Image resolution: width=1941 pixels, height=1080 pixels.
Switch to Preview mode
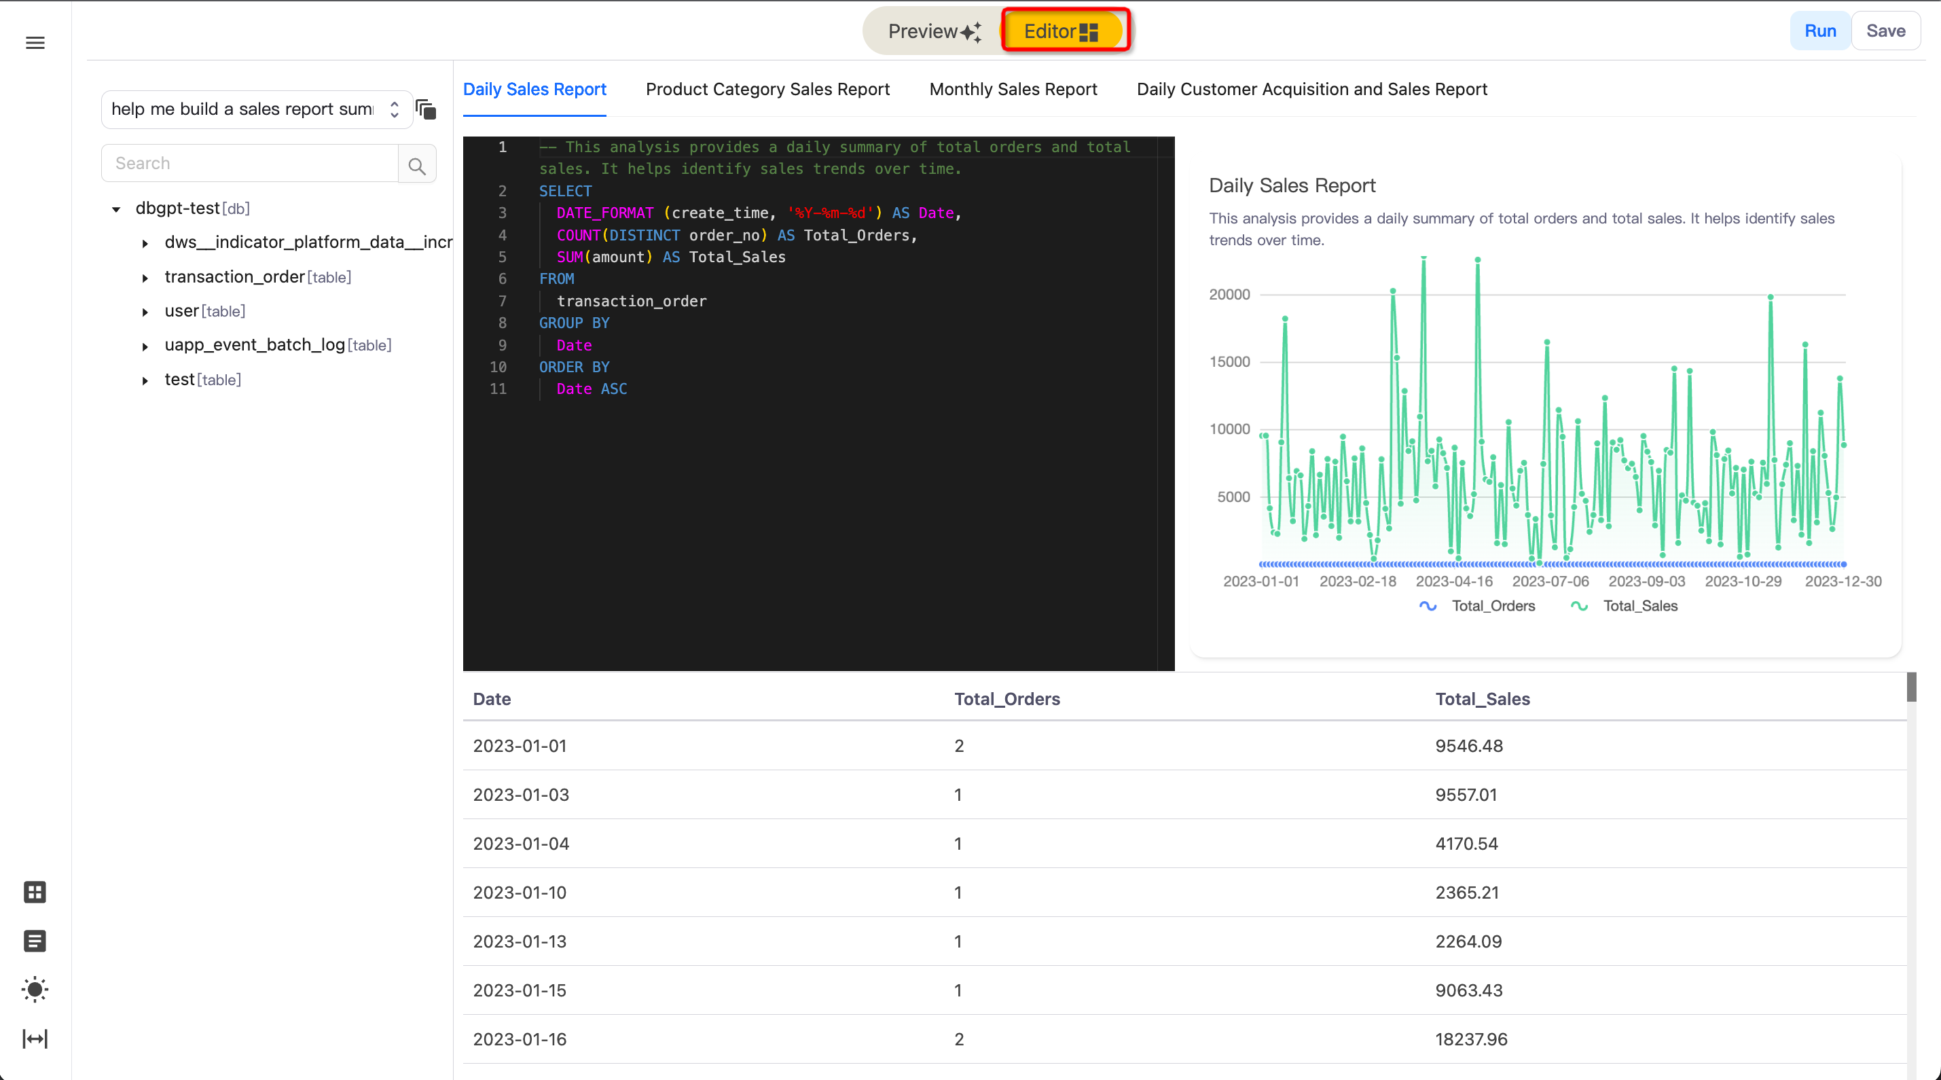(x=934, y=32)
